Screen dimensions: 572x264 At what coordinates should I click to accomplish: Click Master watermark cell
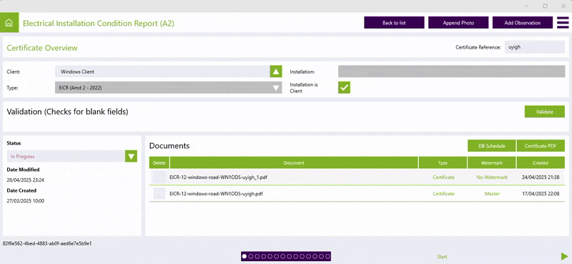point(492,193)
